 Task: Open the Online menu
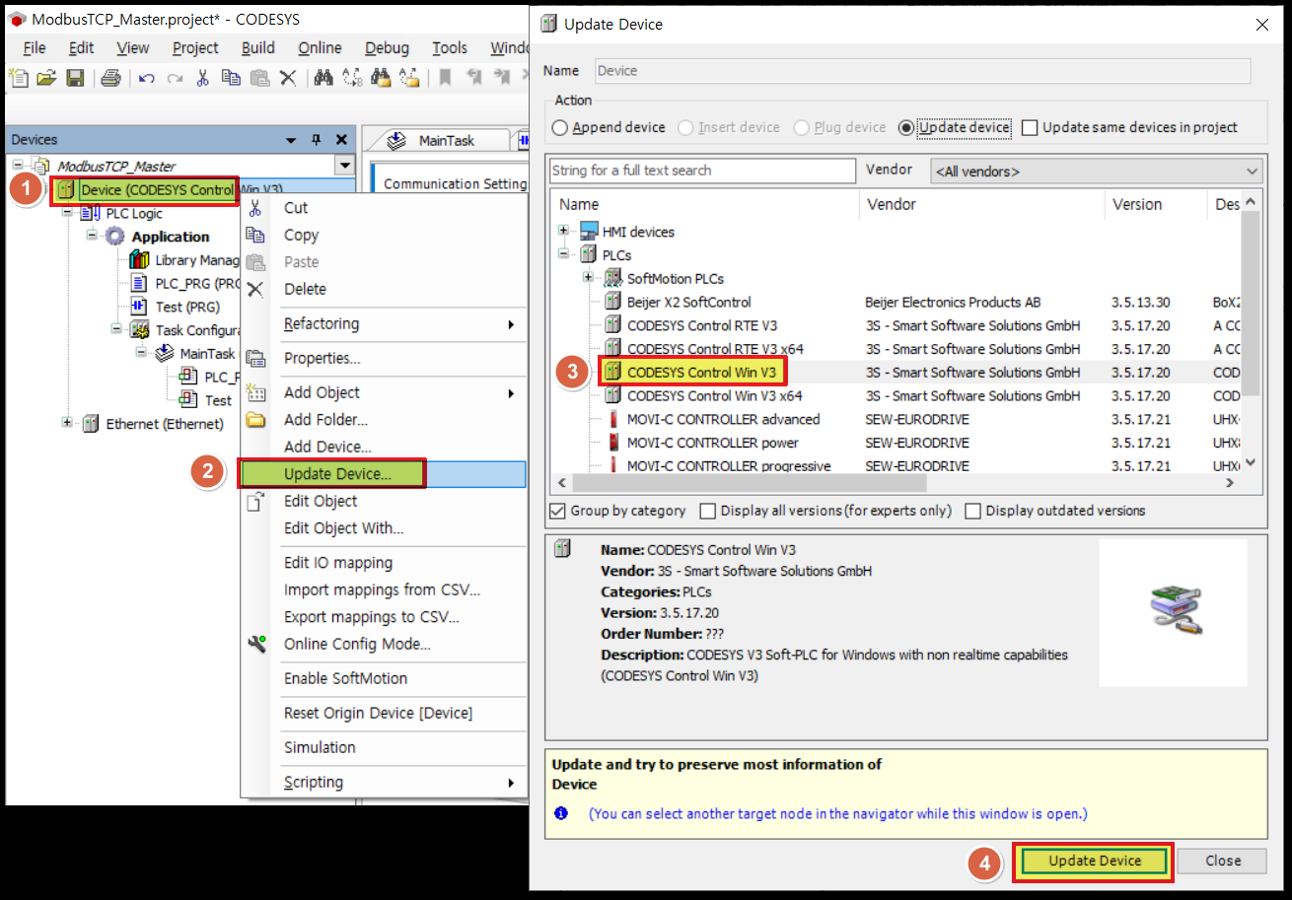[321, 47]
